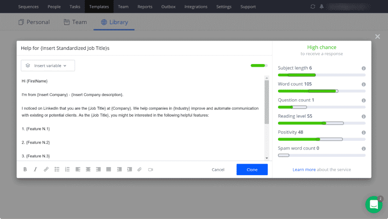388x219 pixels.
Task: Open Support in top navigation
Action: point(248,7)
